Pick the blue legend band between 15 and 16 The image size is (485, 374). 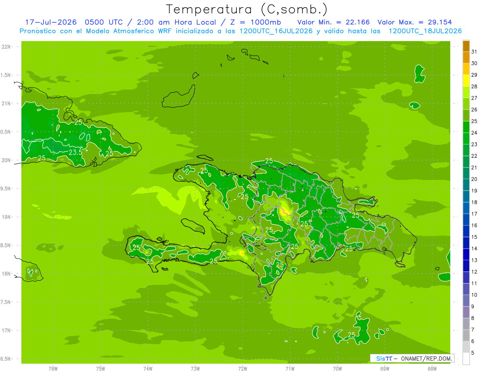coord(466,231)
